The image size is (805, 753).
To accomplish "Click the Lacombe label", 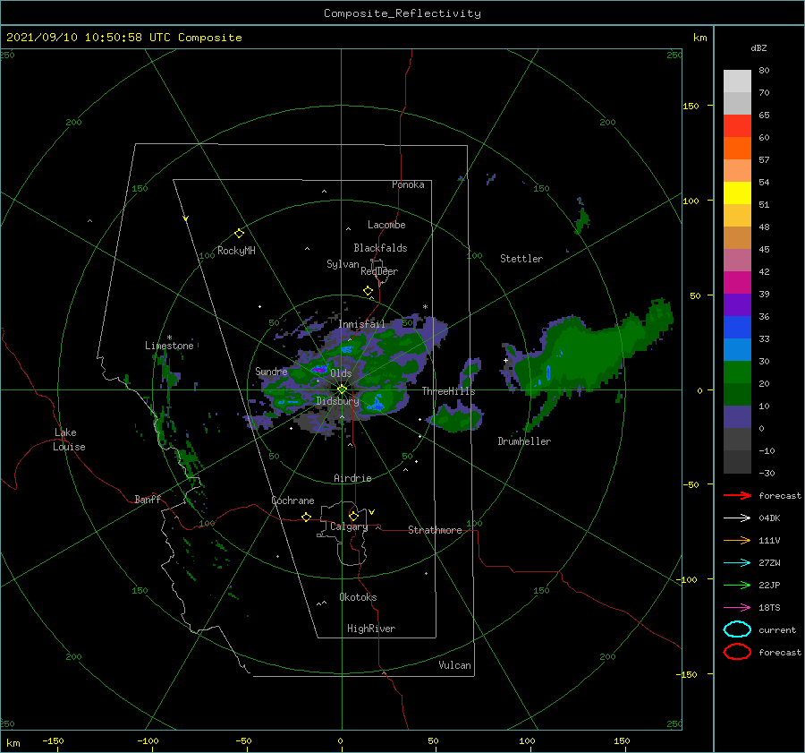I will coord(386,225).
